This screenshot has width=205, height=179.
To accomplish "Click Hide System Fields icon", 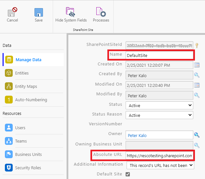I will [71, 12].
